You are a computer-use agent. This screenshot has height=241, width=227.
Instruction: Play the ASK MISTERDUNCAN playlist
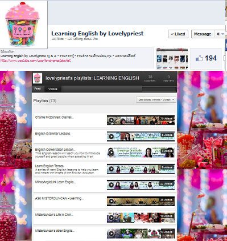(x=112, y=201)
